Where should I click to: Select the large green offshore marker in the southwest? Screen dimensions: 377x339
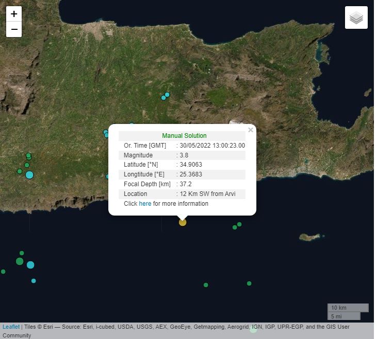point(20,261)
